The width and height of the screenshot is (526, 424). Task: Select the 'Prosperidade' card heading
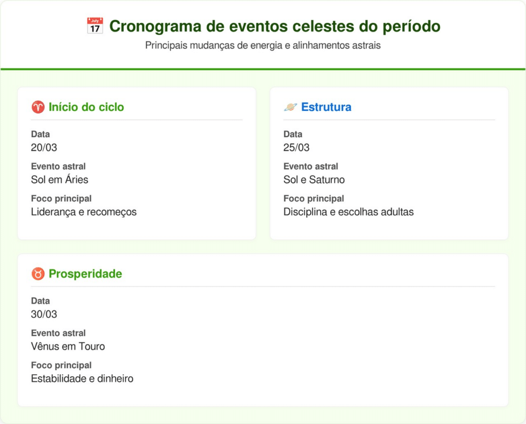[85, 274]
